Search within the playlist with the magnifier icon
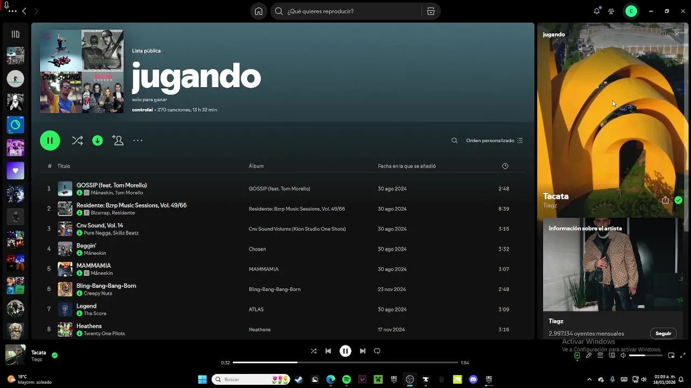 455,141
